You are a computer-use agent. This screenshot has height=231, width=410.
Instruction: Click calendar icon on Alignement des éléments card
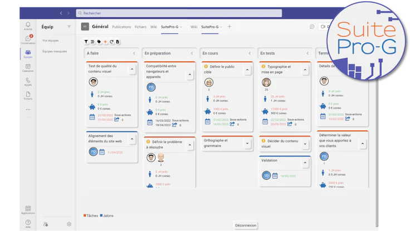[102, 152]
